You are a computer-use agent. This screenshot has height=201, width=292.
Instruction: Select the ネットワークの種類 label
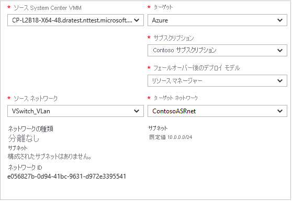pyautogui.click(x=31, y=128)
